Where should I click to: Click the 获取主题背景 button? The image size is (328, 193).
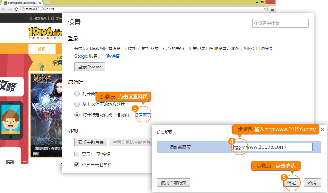click(91, 142)
